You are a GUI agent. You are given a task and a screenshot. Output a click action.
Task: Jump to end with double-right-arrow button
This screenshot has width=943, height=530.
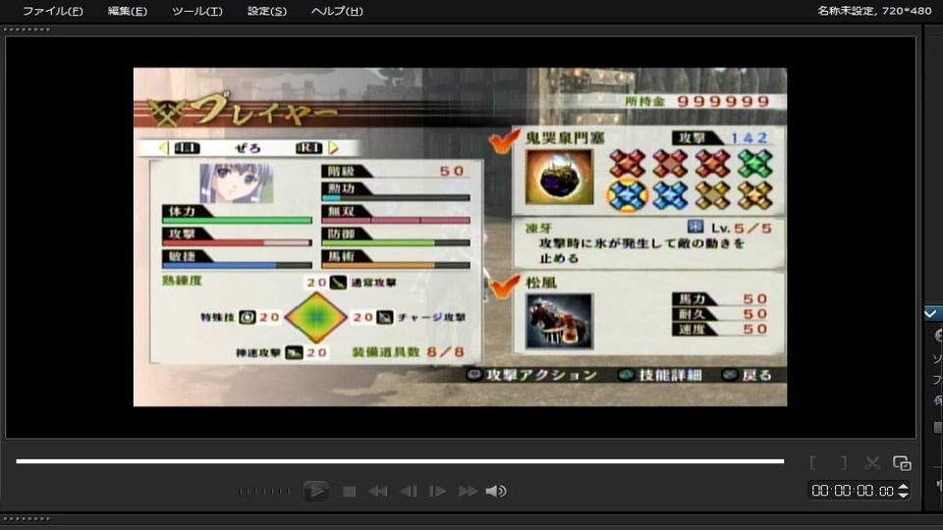[x=468, y=492]
